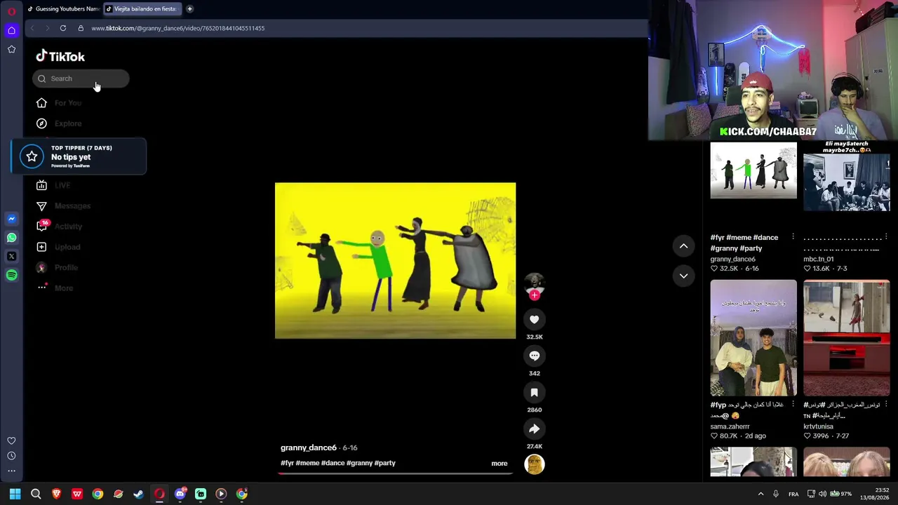Viewport: 898px width, 505px height.
Task: Open Windows taskbar search
Action: coord(36,494)
